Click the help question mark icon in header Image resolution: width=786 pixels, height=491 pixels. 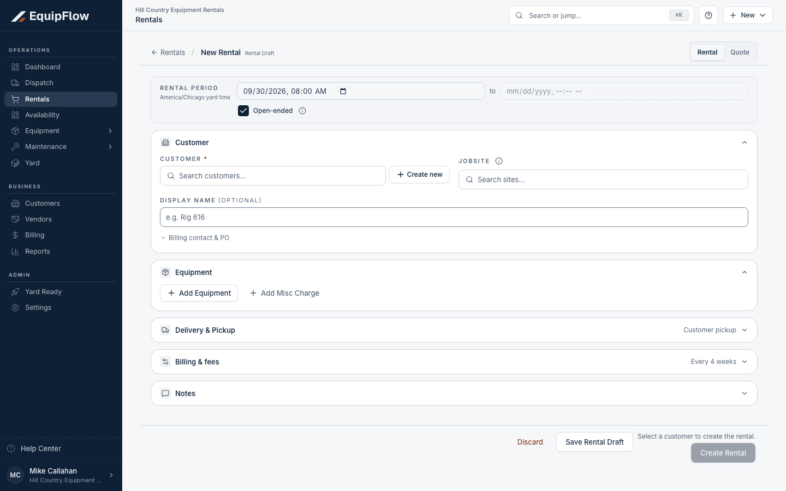(708, 15)
